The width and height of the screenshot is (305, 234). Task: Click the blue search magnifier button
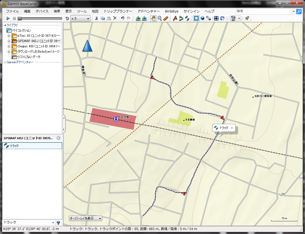(299, 11)
